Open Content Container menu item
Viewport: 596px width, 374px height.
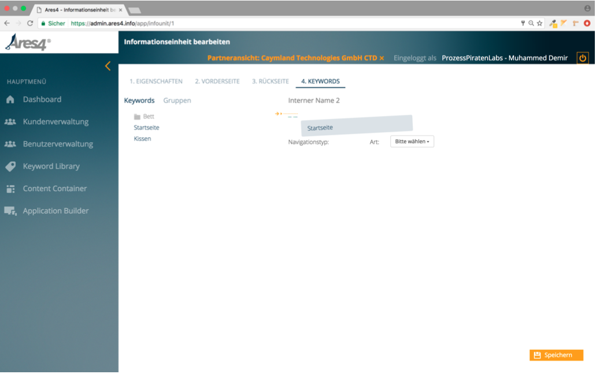tap(55, 189)
